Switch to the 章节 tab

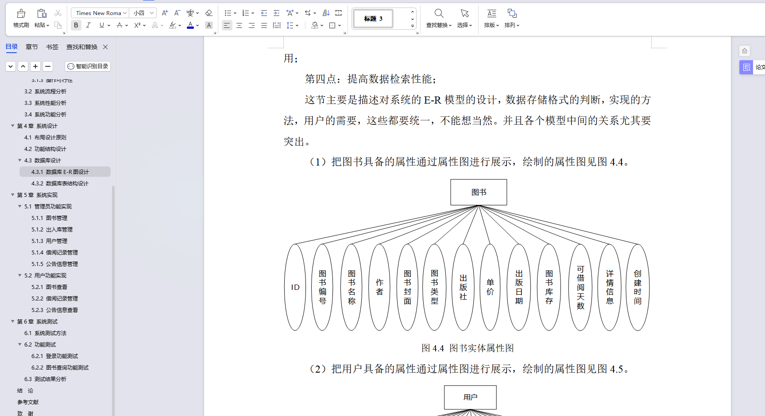coord(32,47)
